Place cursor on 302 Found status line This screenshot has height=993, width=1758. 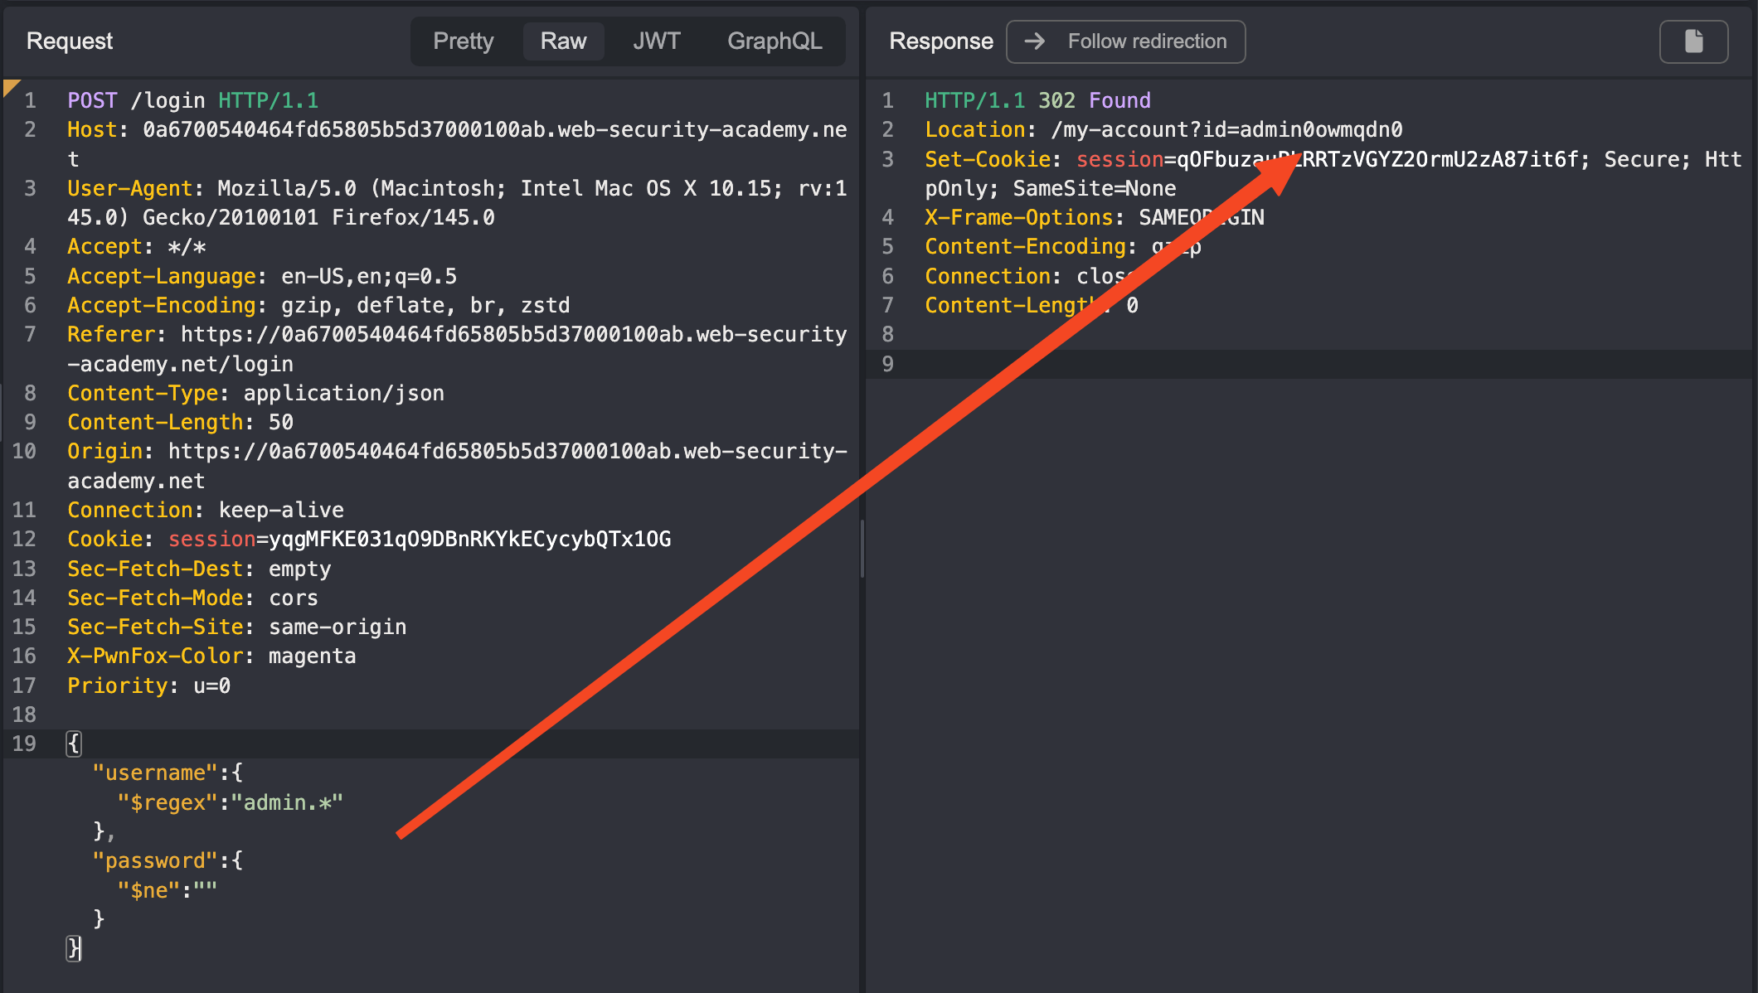[1094, 100]
